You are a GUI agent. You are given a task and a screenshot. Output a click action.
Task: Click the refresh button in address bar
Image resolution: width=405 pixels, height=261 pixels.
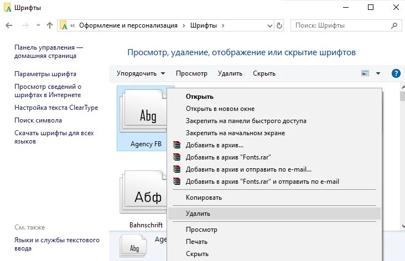coord(279,25)
